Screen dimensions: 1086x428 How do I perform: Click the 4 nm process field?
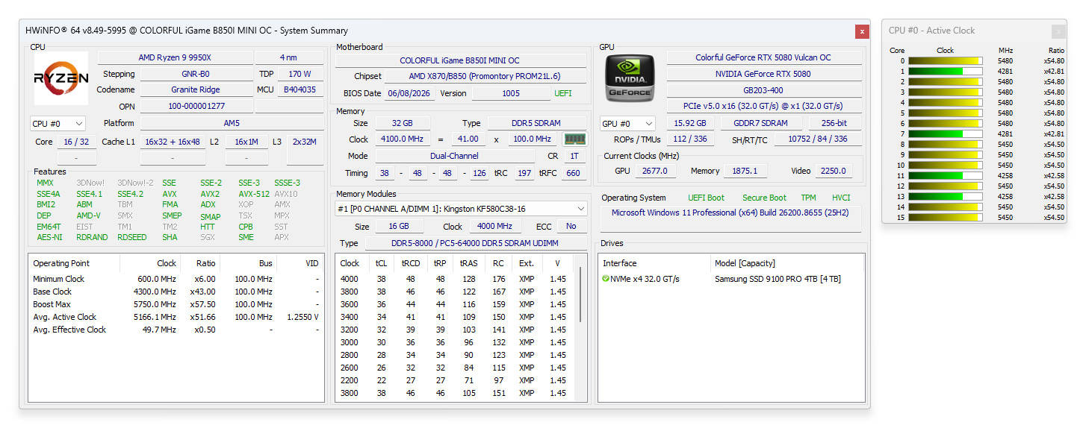(288, 57)
